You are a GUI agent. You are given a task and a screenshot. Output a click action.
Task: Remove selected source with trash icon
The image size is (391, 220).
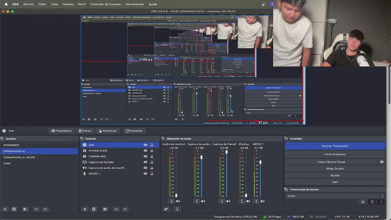pyautogui.click(x=94, y=209)
